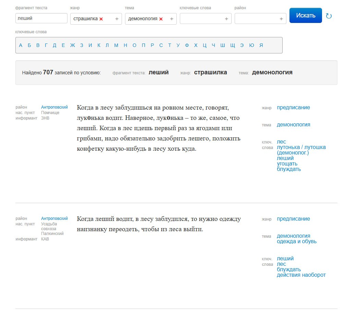Select letter Д in keyword alphabet
This screenshot has width=346, height=311.
[54, 46]
